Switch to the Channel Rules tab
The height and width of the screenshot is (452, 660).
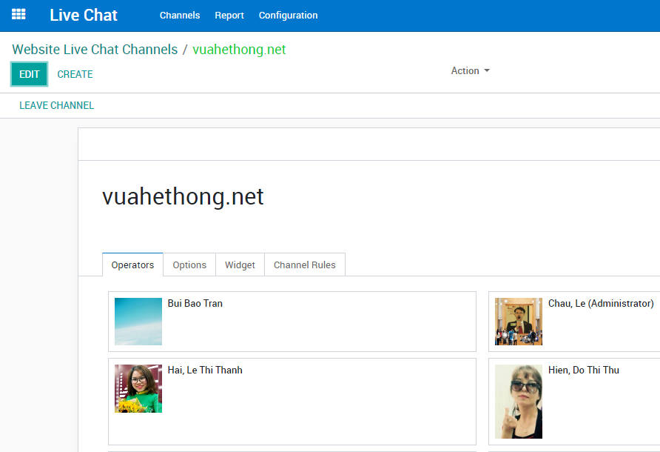305,265
